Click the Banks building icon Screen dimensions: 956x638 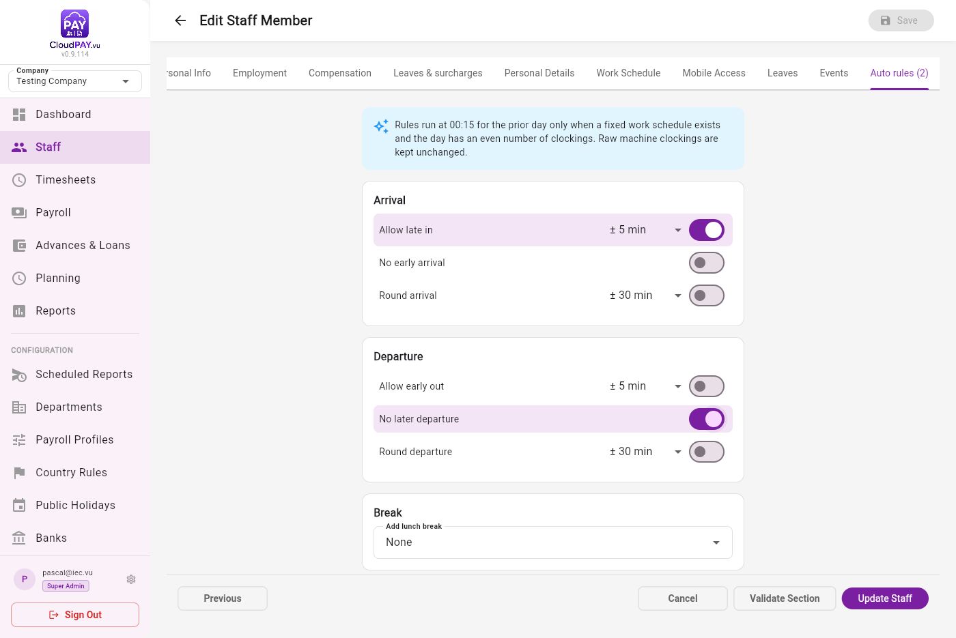tap(19, 538)
